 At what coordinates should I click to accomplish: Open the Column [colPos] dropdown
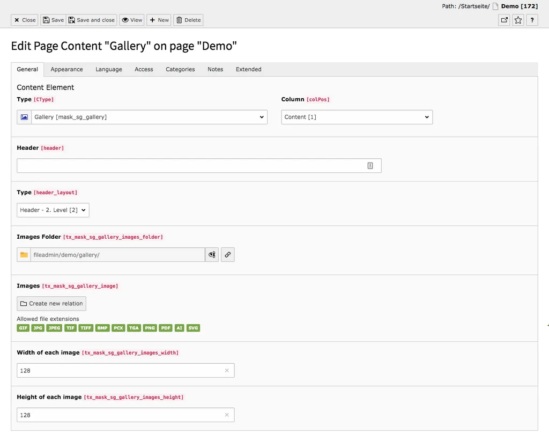357,116
